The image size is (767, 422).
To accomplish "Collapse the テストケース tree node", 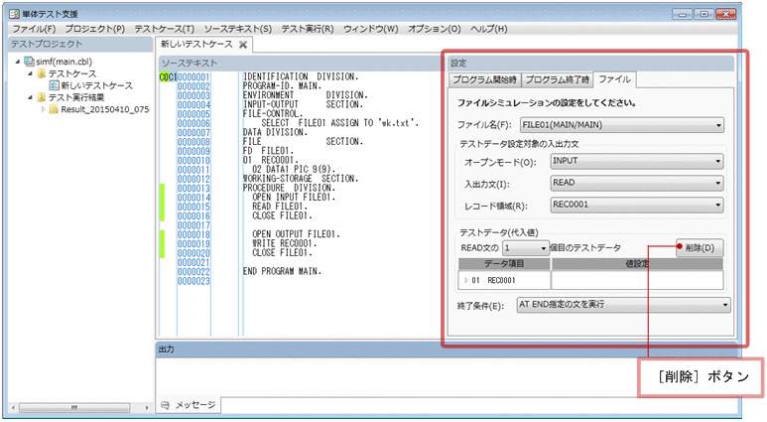I will click(31, 73).
